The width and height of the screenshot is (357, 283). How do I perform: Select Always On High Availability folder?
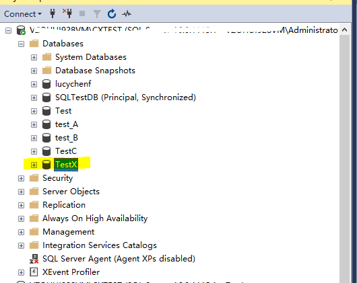click(95, 218)
